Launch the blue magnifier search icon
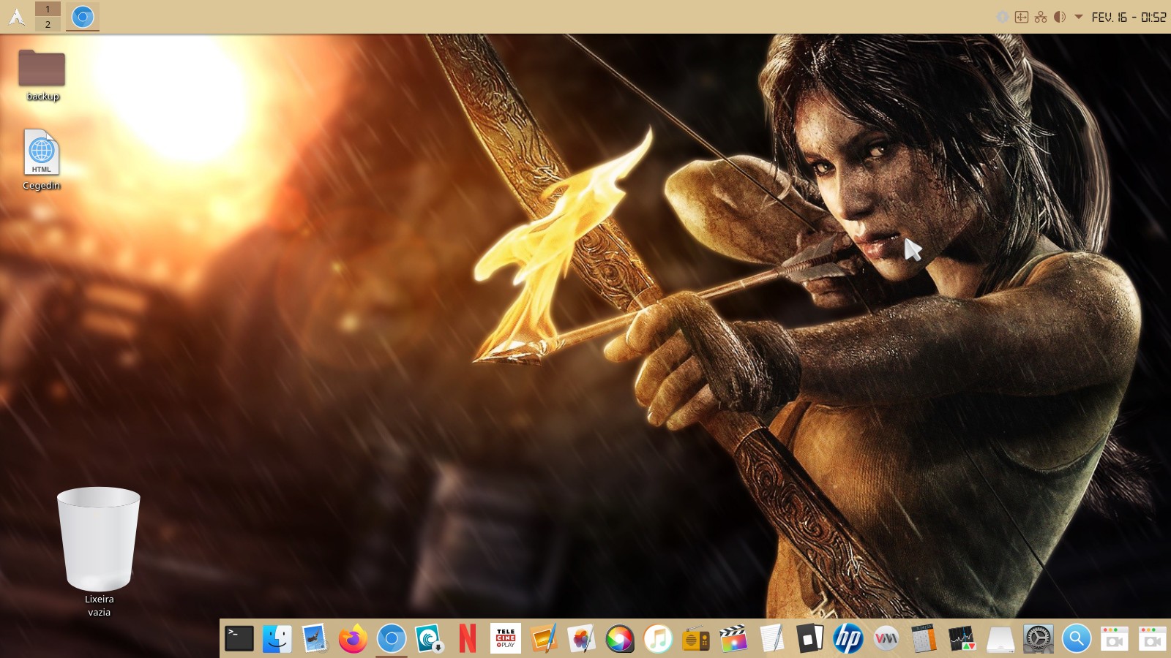 (1077, 639)
